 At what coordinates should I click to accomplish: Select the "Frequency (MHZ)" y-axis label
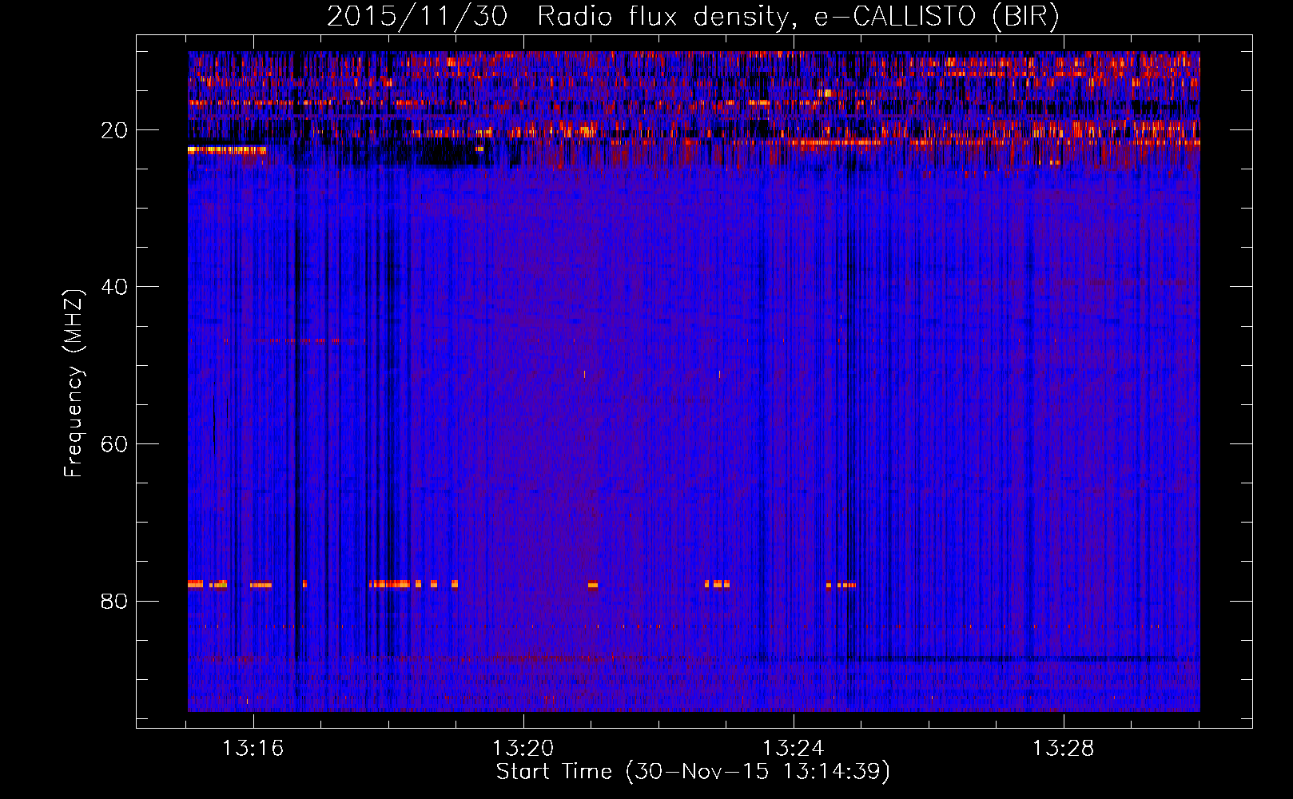pyautogui.click(x=74, y=384)
